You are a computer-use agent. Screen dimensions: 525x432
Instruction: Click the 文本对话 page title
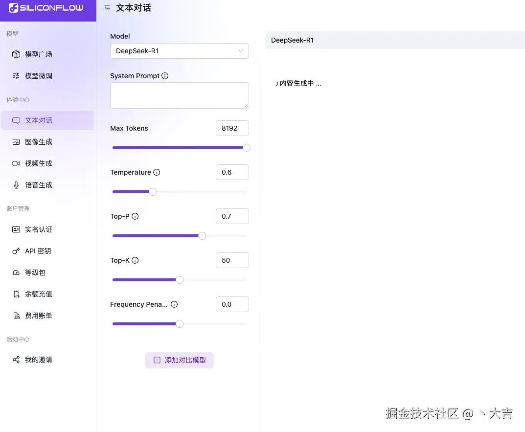(x=133, y=8)
